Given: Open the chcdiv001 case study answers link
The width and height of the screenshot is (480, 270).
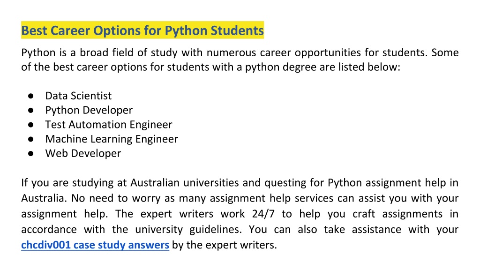Looking at the screenshot, I should pos(95,245).
